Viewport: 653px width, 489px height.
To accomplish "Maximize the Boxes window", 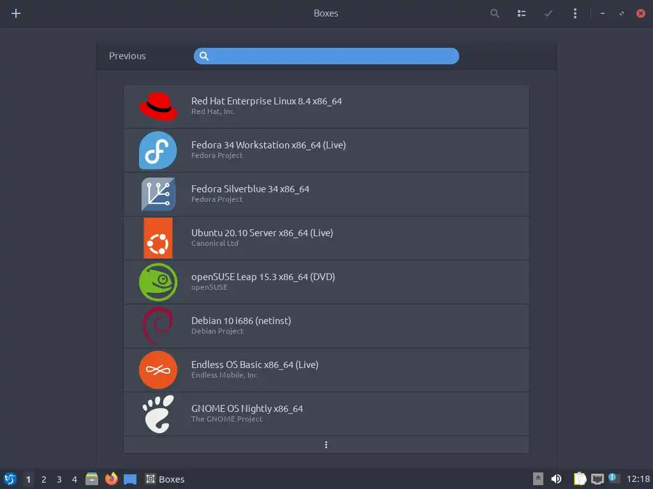I will 622,13.
